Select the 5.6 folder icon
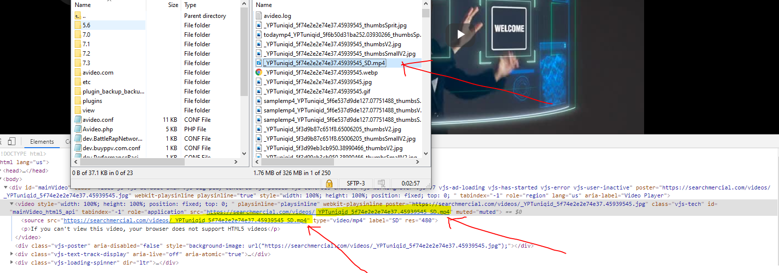This screenshot has width=779, height=273. pyautogui.click(x=78, y=25)
